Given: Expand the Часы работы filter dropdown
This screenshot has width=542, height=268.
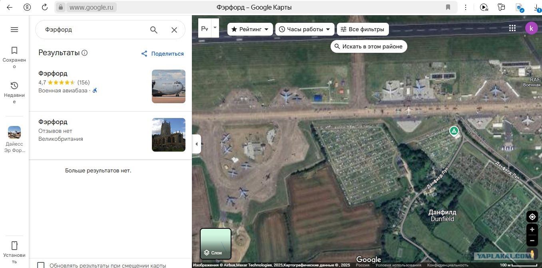Looking at the screenshot, I should (x=305, y=29).
